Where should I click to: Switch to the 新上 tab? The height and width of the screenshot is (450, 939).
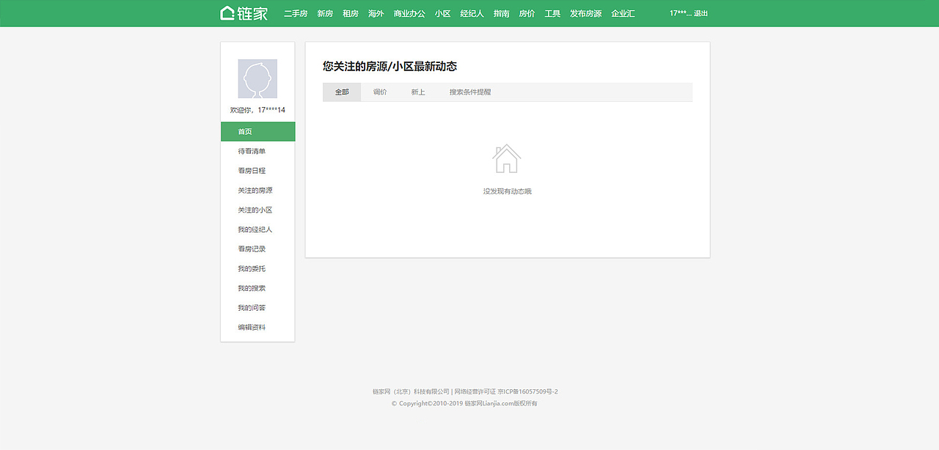418,92
